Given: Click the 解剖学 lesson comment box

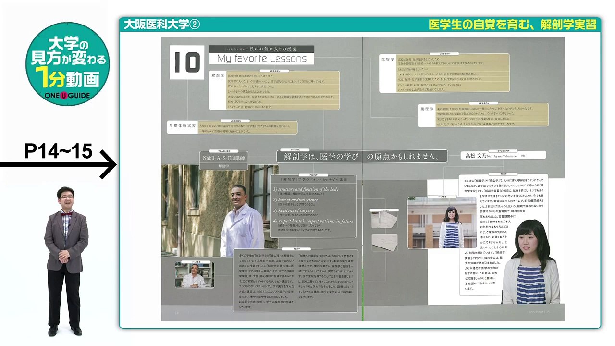Looking at the screenshot, I should [283, 90].
